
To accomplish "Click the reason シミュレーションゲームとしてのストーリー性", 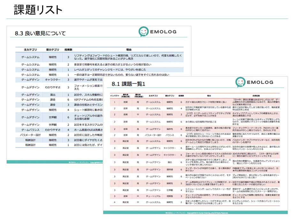I will pos(208,190).
